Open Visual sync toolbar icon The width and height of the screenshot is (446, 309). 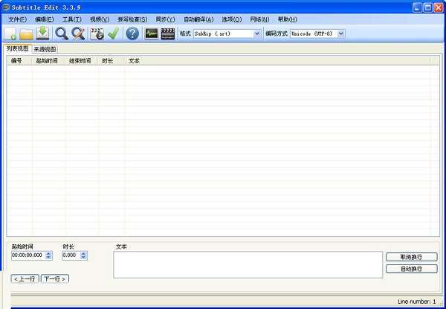97,34
